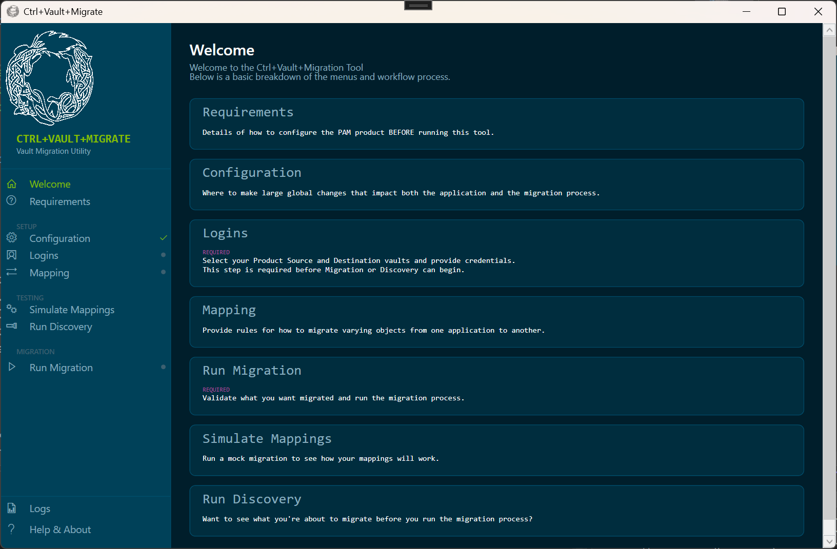Open the Run Migration card
The image size is (837, 549).
[x=496, y=386]
